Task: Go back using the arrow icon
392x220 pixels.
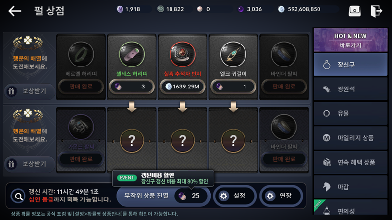Action: pyautogui.click(x=15, y=11)
